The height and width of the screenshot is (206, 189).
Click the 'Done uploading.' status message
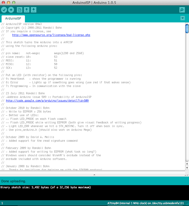14,181
